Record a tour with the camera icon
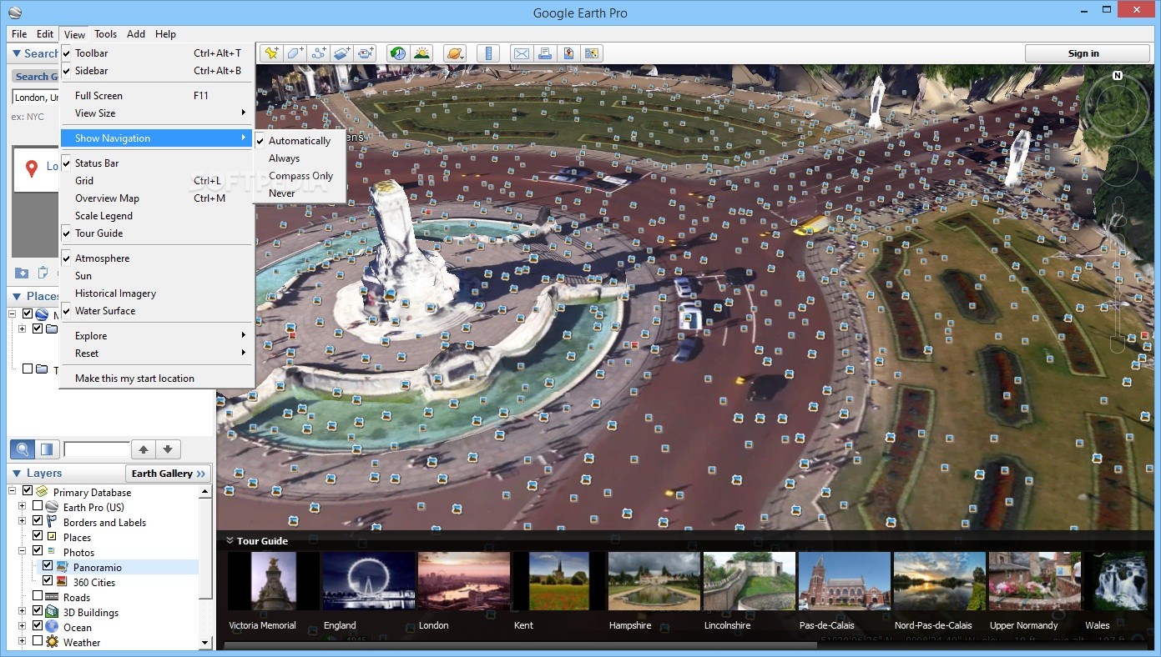The height and width of the screenshot is (657, 1161). pyautogui.click(x=365, y=53)
